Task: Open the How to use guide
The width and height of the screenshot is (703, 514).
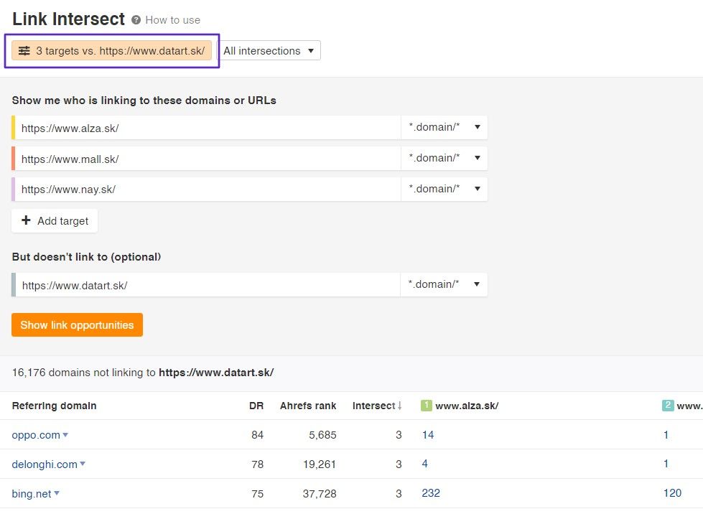Action: [172, 20]
